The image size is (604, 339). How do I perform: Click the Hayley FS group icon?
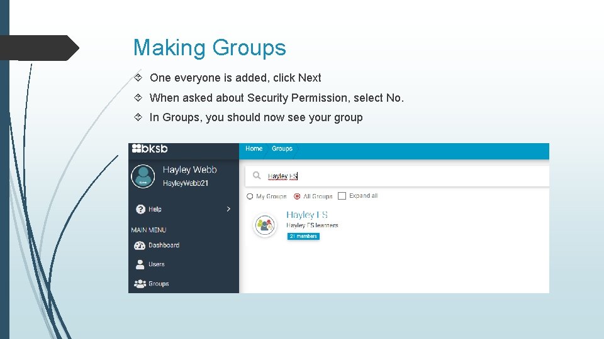[265, 225]
